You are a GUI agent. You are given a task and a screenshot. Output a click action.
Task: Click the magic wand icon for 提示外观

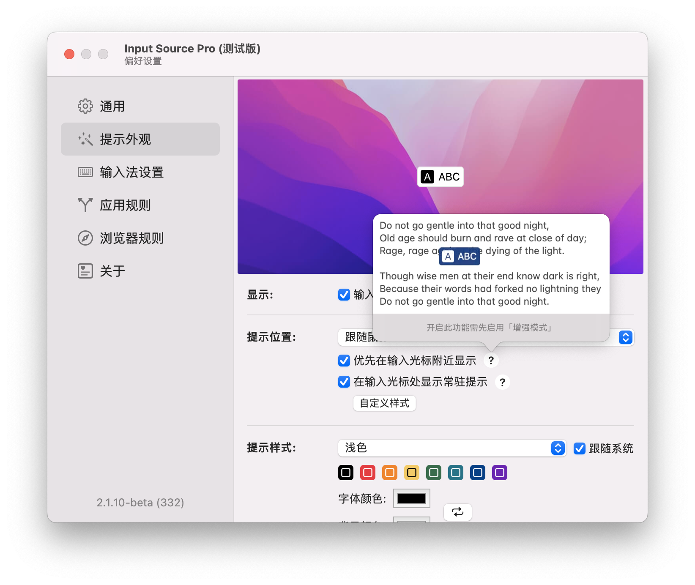(x=85, y=139)
